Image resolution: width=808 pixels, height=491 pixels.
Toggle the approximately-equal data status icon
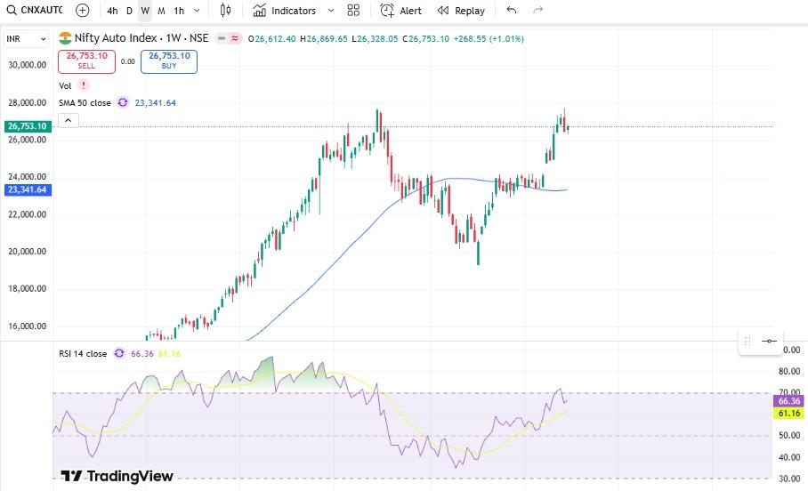pyautogui.click(x=235, y=38)
